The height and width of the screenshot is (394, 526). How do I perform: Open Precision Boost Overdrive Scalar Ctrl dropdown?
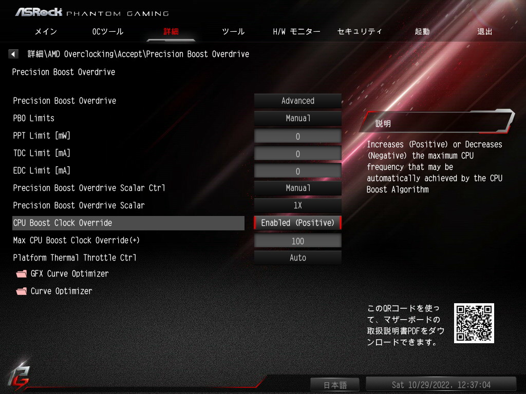point(297,188)
